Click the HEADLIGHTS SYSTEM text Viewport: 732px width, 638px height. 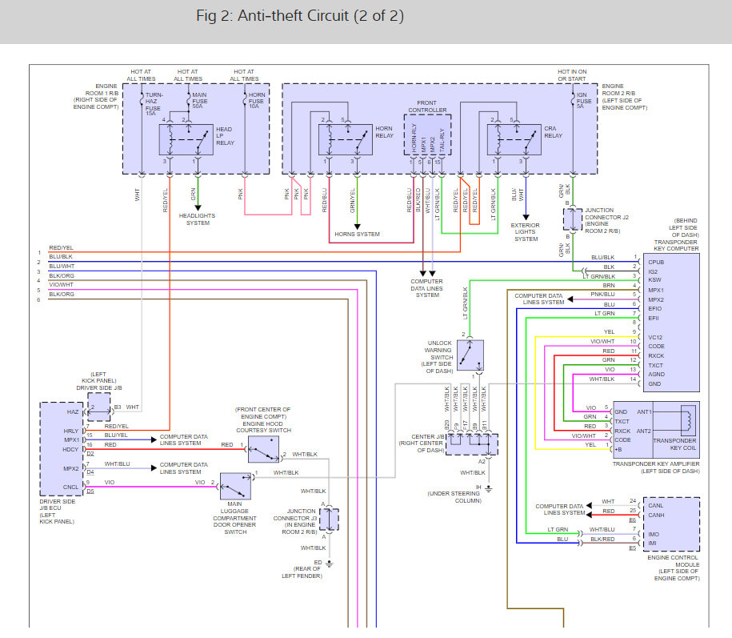[198, 219]
